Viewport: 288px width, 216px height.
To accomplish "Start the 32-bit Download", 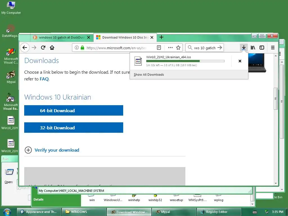I will pos(74,128).
